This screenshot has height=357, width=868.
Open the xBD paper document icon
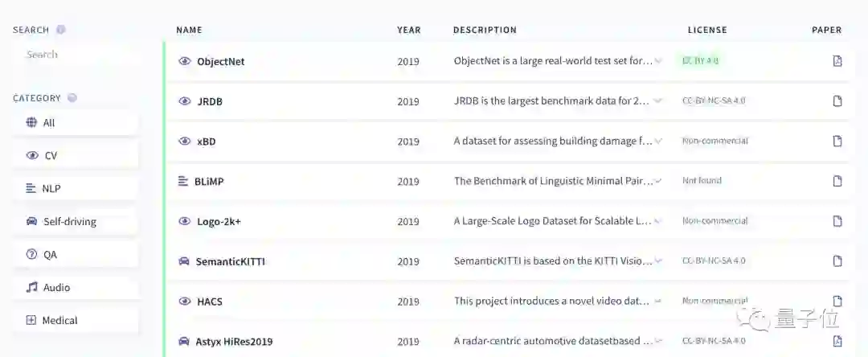pos(837,142)
